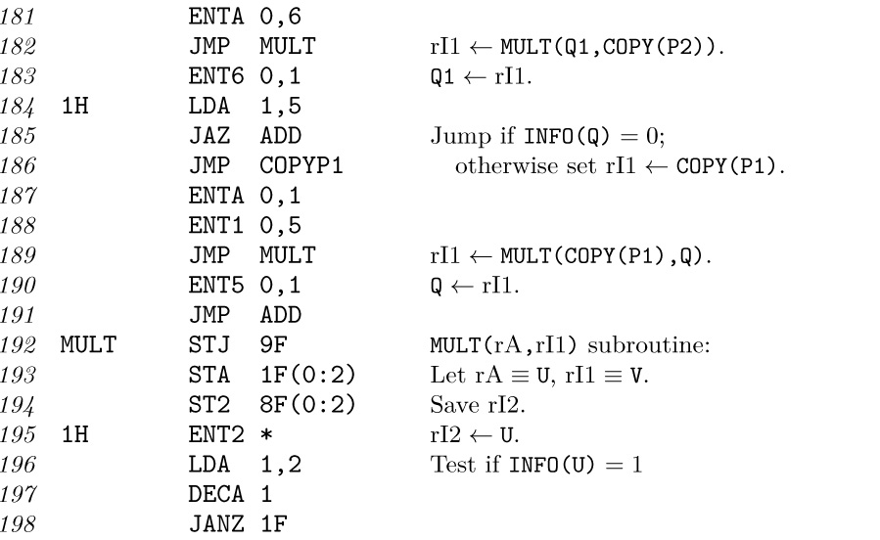
Task: Click the 1H label on line 184
Action: (74, 106)
